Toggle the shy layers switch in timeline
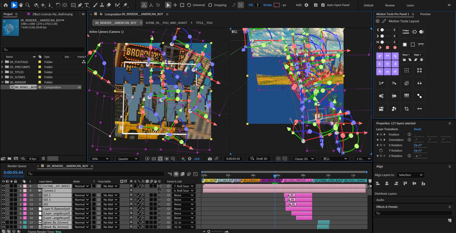This screenshot has width=456, height=233. coord(176,174)
